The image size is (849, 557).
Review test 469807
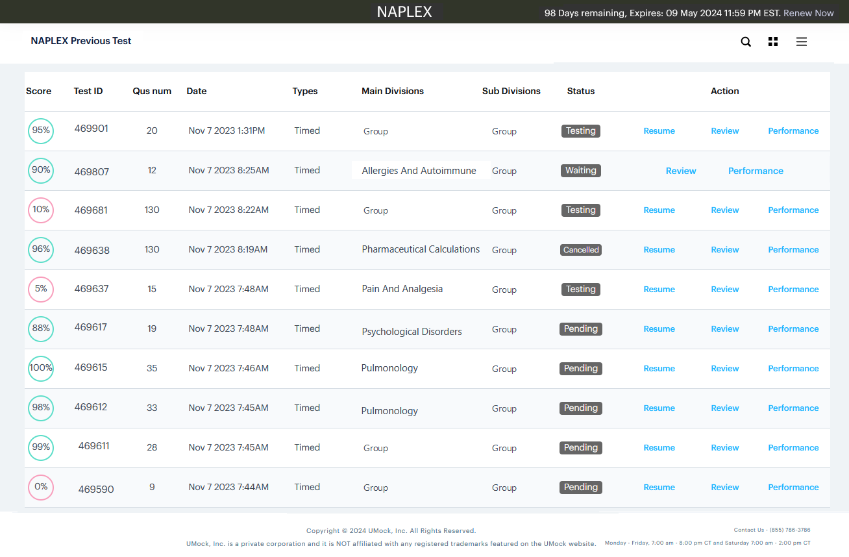pyautogui.click(x=681, y=171)
